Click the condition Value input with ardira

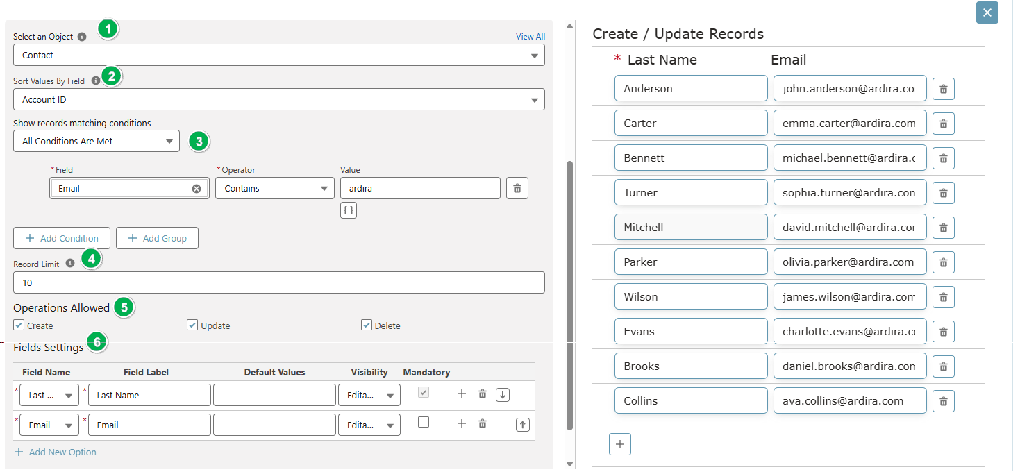(x=420, y=188)
